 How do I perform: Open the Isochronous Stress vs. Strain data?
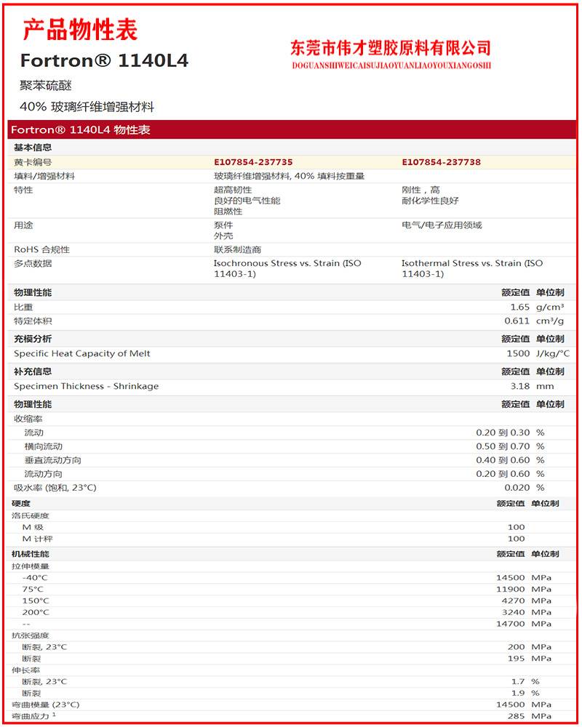[x=287, y=268]
